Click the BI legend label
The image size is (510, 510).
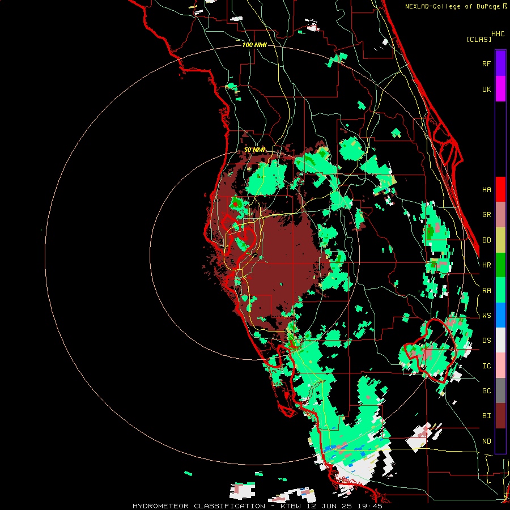click(x=486, y=416)
